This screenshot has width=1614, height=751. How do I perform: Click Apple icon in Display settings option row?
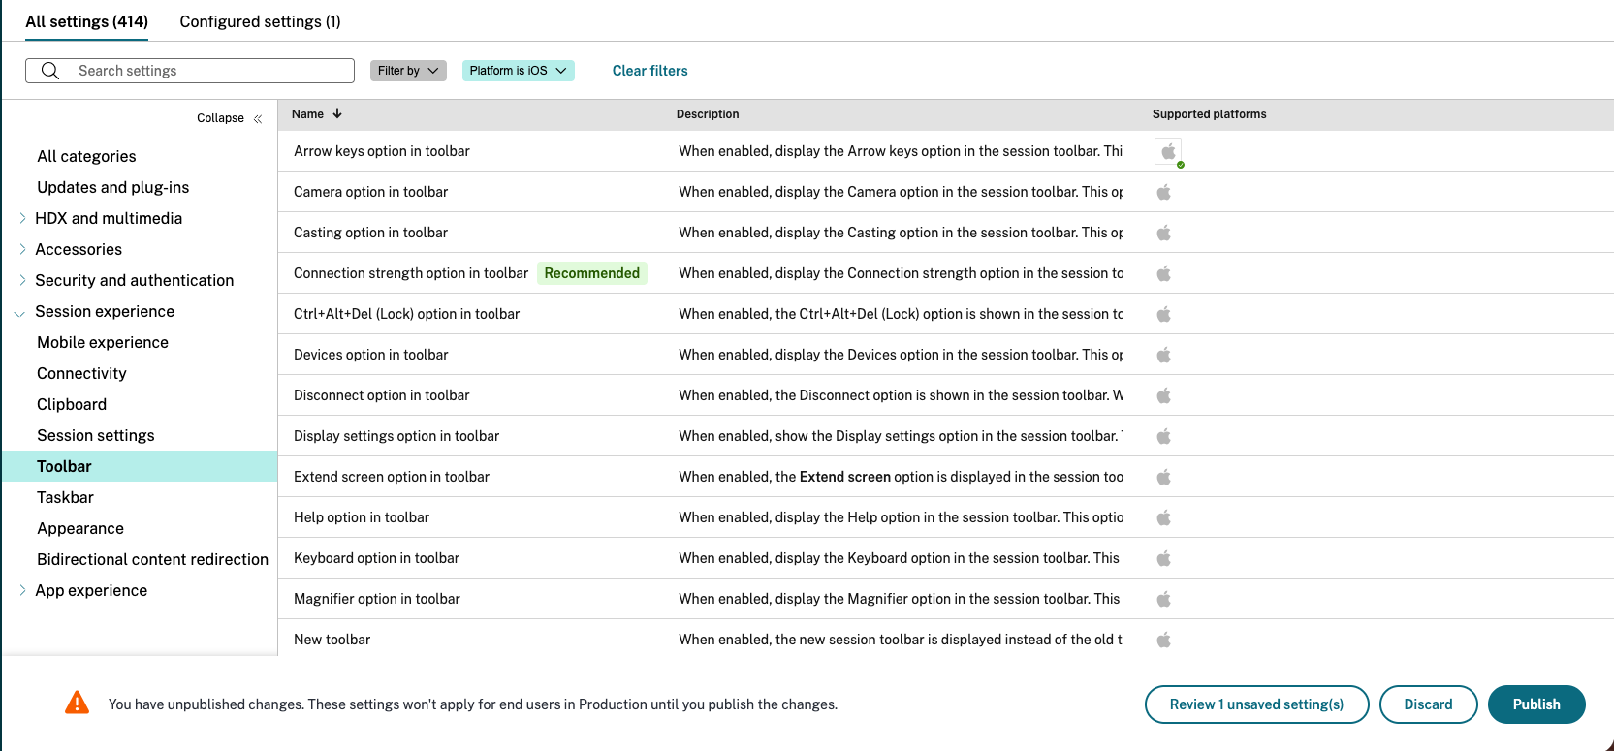point(1164,436)
